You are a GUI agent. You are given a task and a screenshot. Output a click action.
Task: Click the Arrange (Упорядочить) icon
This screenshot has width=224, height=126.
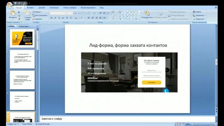click(147, 13)
